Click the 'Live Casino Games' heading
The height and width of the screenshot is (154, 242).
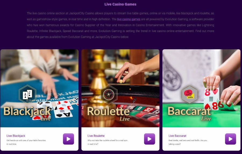click(120, 4)
